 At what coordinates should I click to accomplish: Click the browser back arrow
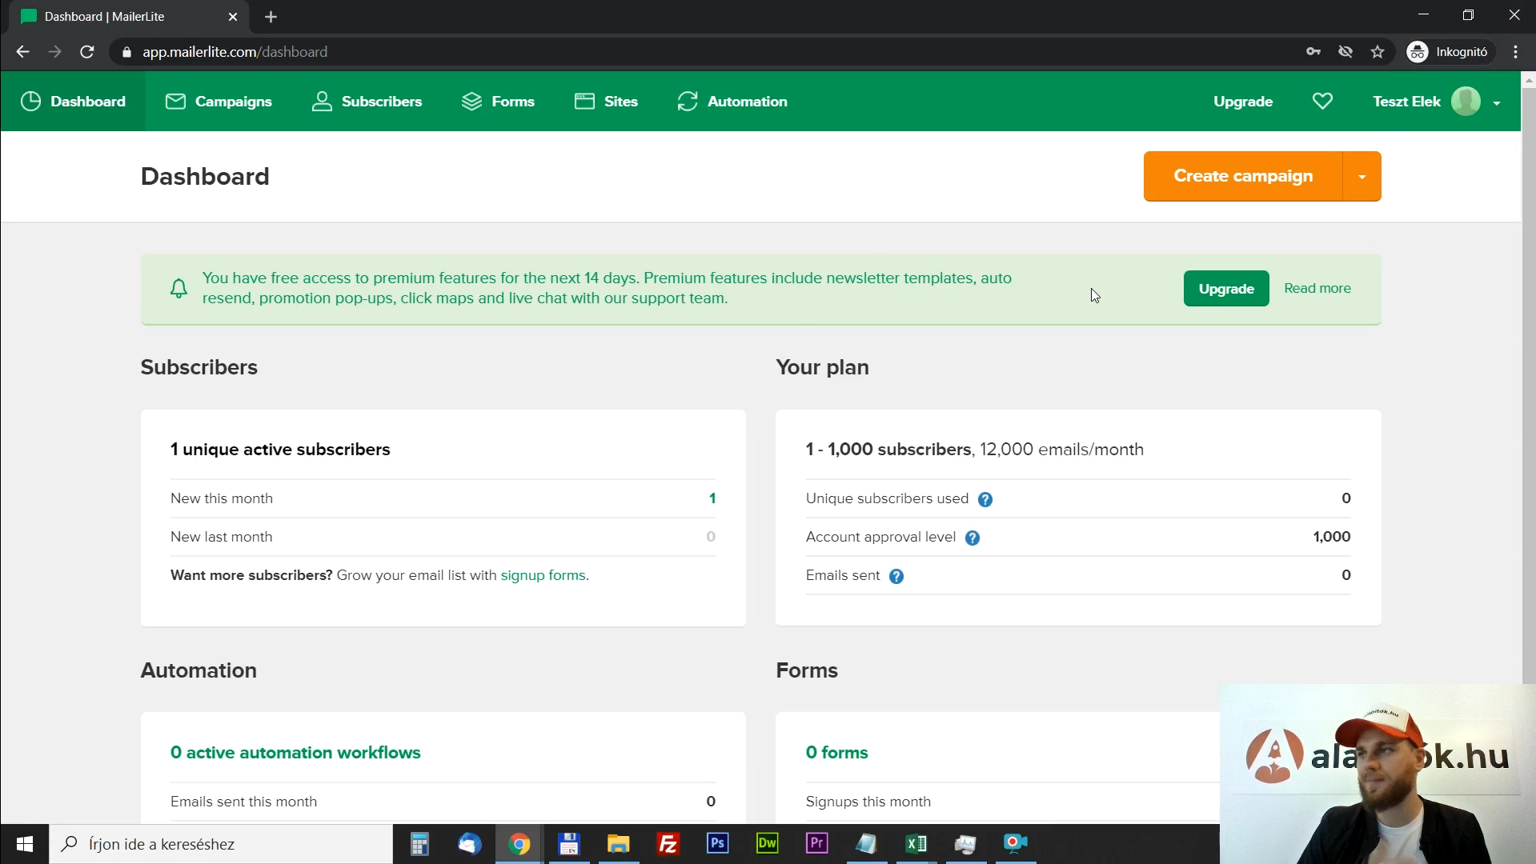(x=22, y=52)
